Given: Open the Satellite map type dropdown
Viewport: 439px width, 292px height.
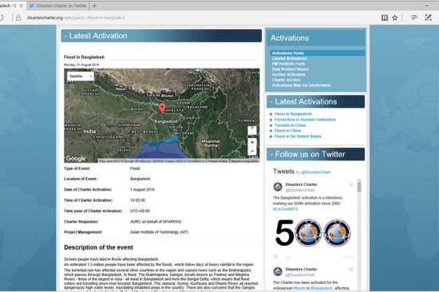Looking at the screenshot, I should 81,76.
